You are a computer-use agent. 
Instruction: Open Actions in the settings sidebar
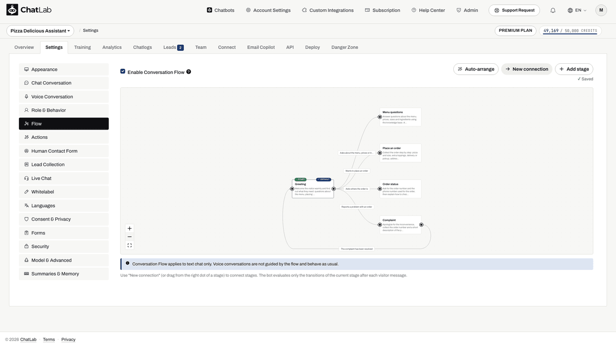64,137
